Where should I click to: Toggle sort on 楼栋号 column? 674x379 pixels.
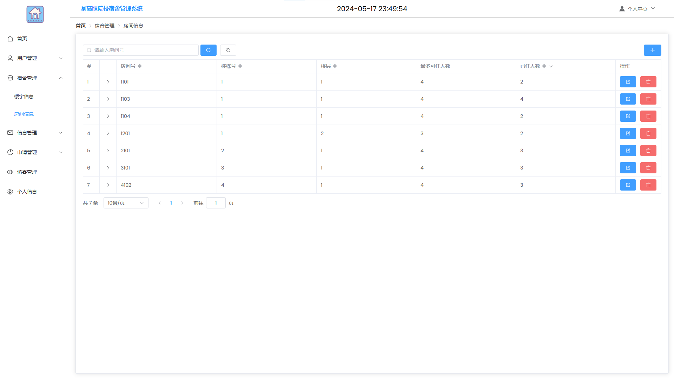point(240,66)
